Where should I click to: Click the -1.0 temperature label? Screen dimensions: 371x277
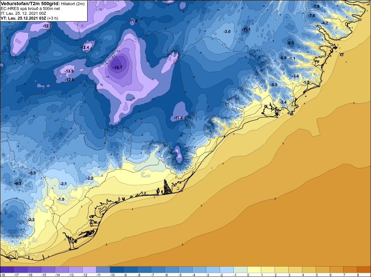[x=61, y=200]
